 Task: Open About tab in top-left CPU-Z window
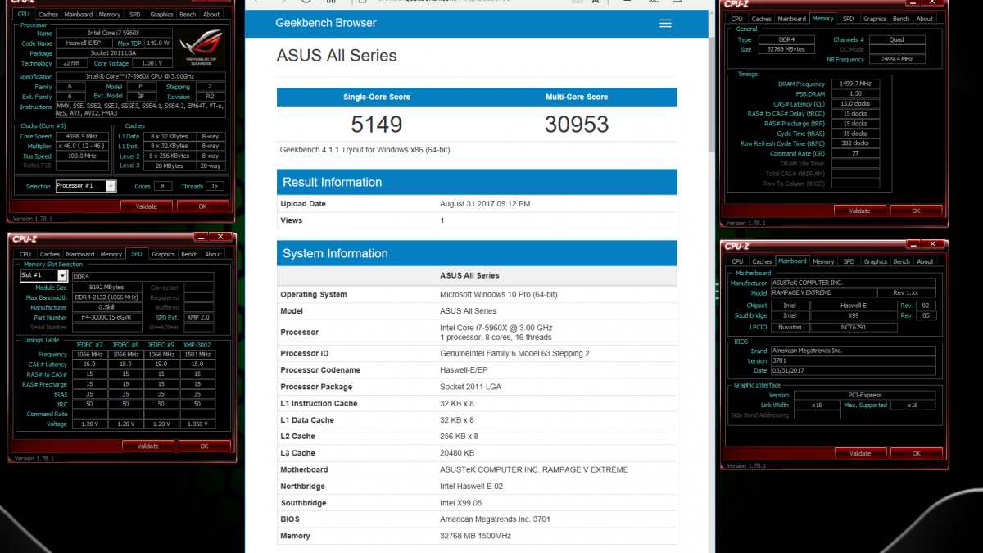click(211, 14)
